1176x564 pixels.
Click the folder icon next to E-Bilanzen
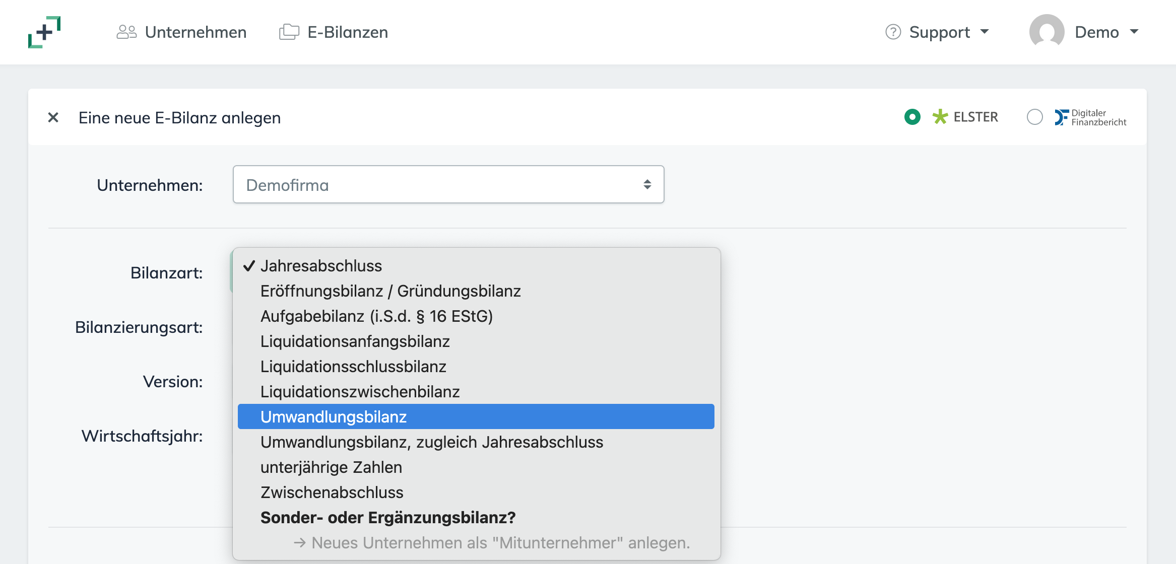[x=288, y=31]
